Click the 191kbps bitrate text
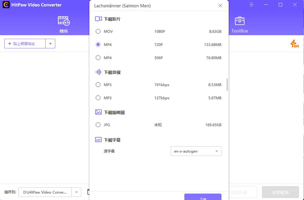304x200 pixels. click(x=162, y=85)
